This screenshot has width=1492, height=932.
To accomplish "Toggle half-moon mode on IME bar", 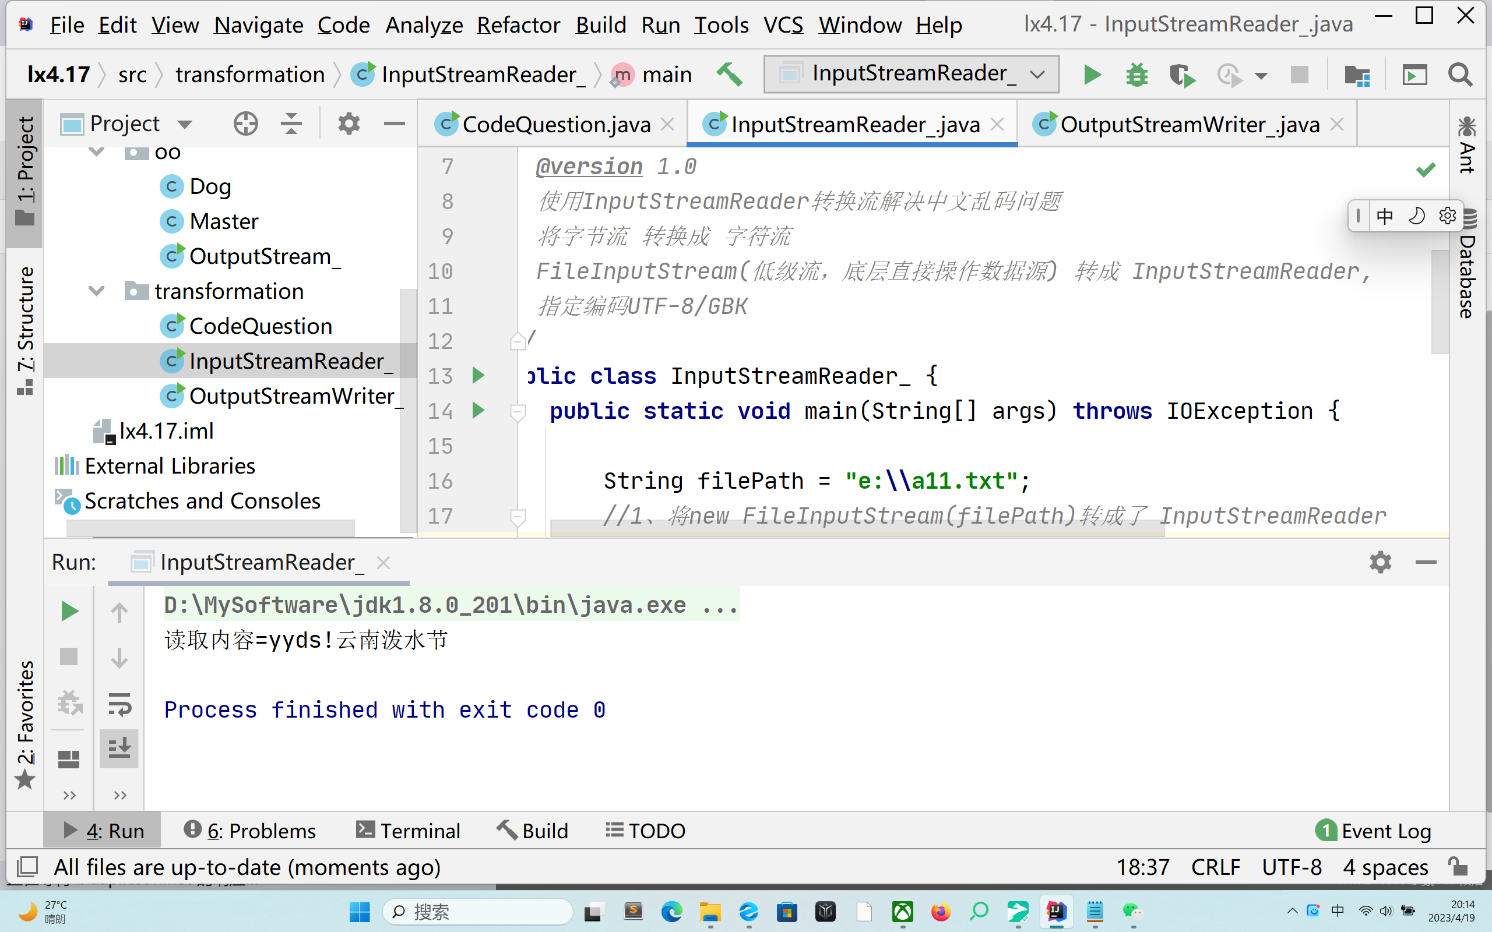I will tap(1416, 216).
